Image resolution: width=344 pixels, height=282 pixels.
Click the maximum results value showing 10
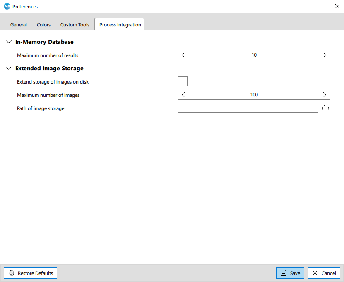(254, 55)
